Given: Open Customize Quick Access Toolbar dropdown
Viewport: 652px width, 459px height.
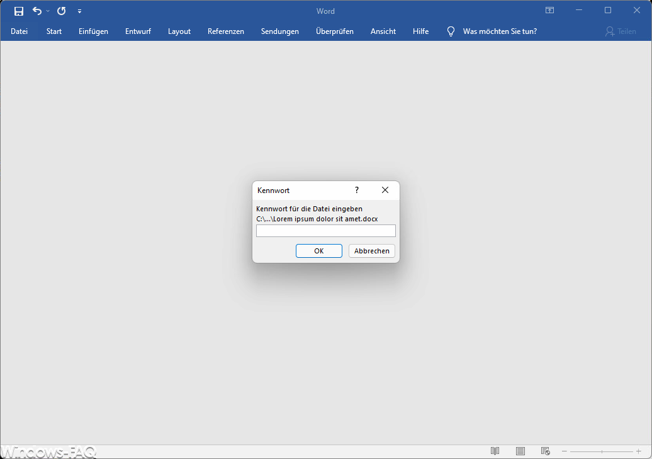Looking at the screenshot, I should coord(79,11).
